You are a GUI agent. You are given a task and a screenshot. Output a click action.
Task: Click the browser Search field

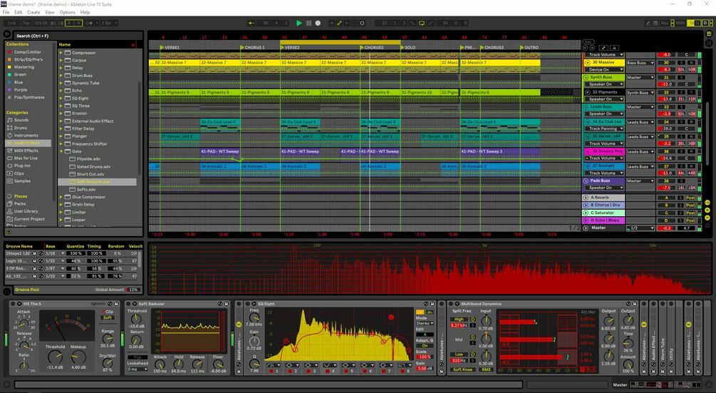(78, 36)
